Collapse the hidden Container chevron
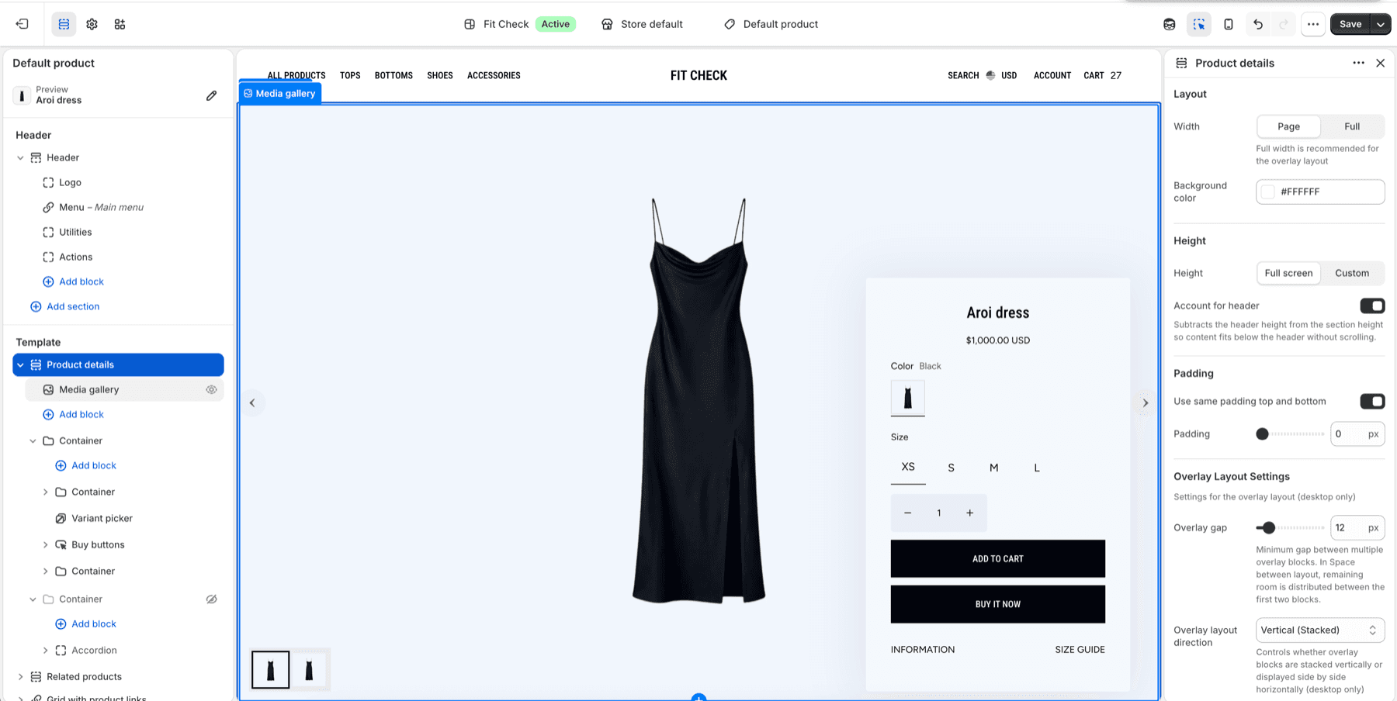The height and width of the screenshot is (701, 1397). pos(33,599)
